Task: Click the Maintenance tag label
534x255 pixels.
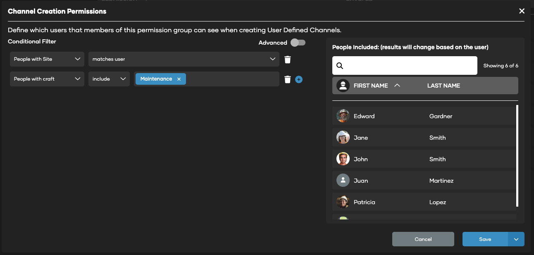Action: click(156, 79)
